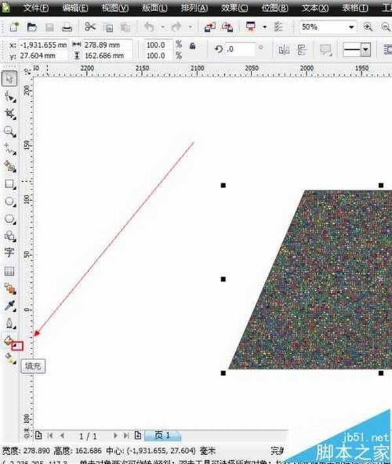The width and height of the screenshot is (392, 464).
Task: Click the Fill tool bucket icon
Action: coord(8,340)
